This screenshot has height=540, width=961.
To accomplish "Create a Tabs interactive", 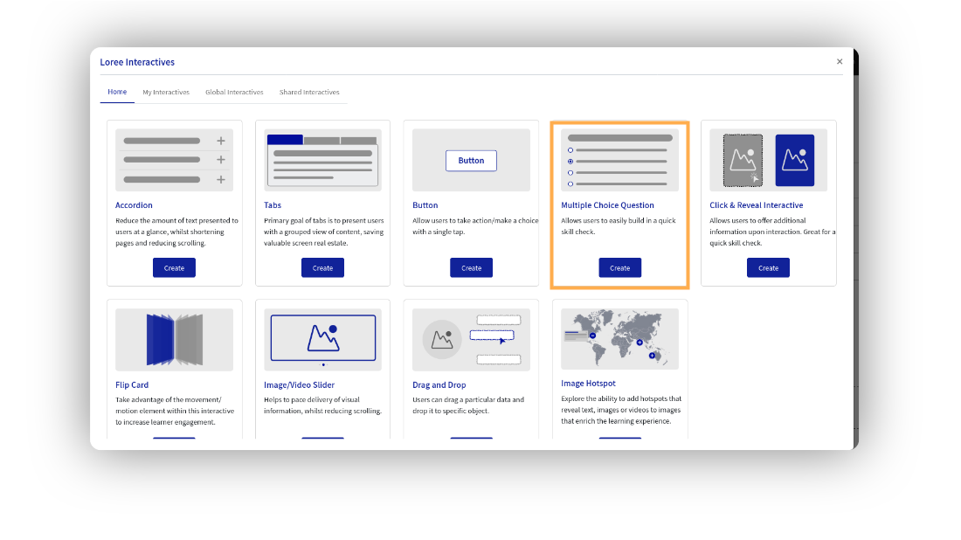I will [322, 268].
